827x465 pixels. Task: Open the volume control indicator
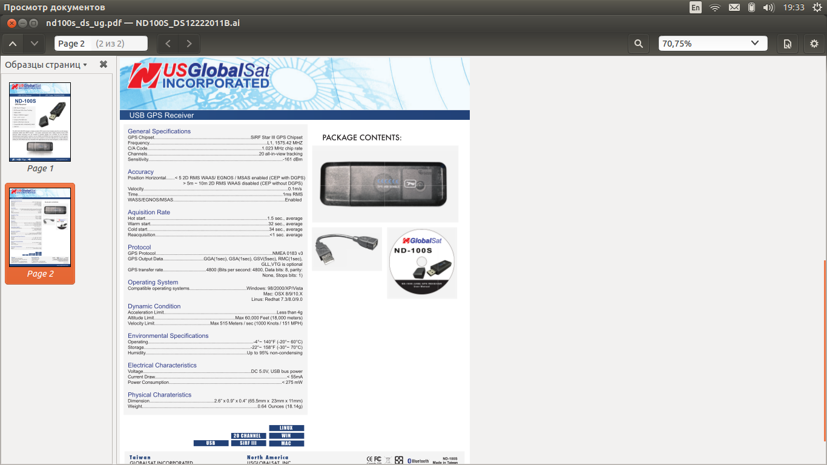coord(769,7)
